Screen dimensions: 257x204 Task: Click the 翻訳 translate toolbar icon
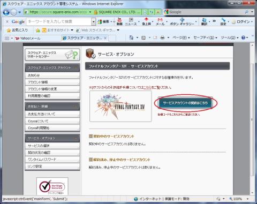(205, 21)
